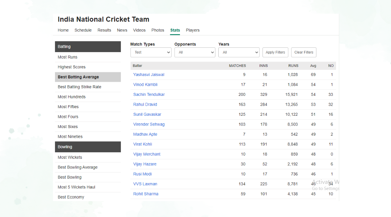391x217 pixels.
Task: Expand the Opponents dropdown
Action: 195,52
